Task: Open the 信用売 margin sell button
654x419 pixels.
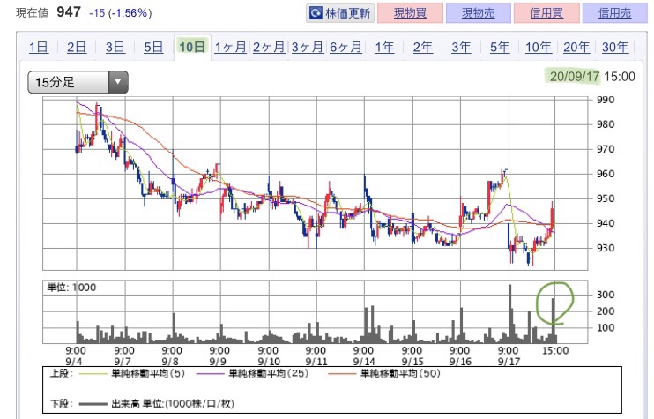Action: 615,13
